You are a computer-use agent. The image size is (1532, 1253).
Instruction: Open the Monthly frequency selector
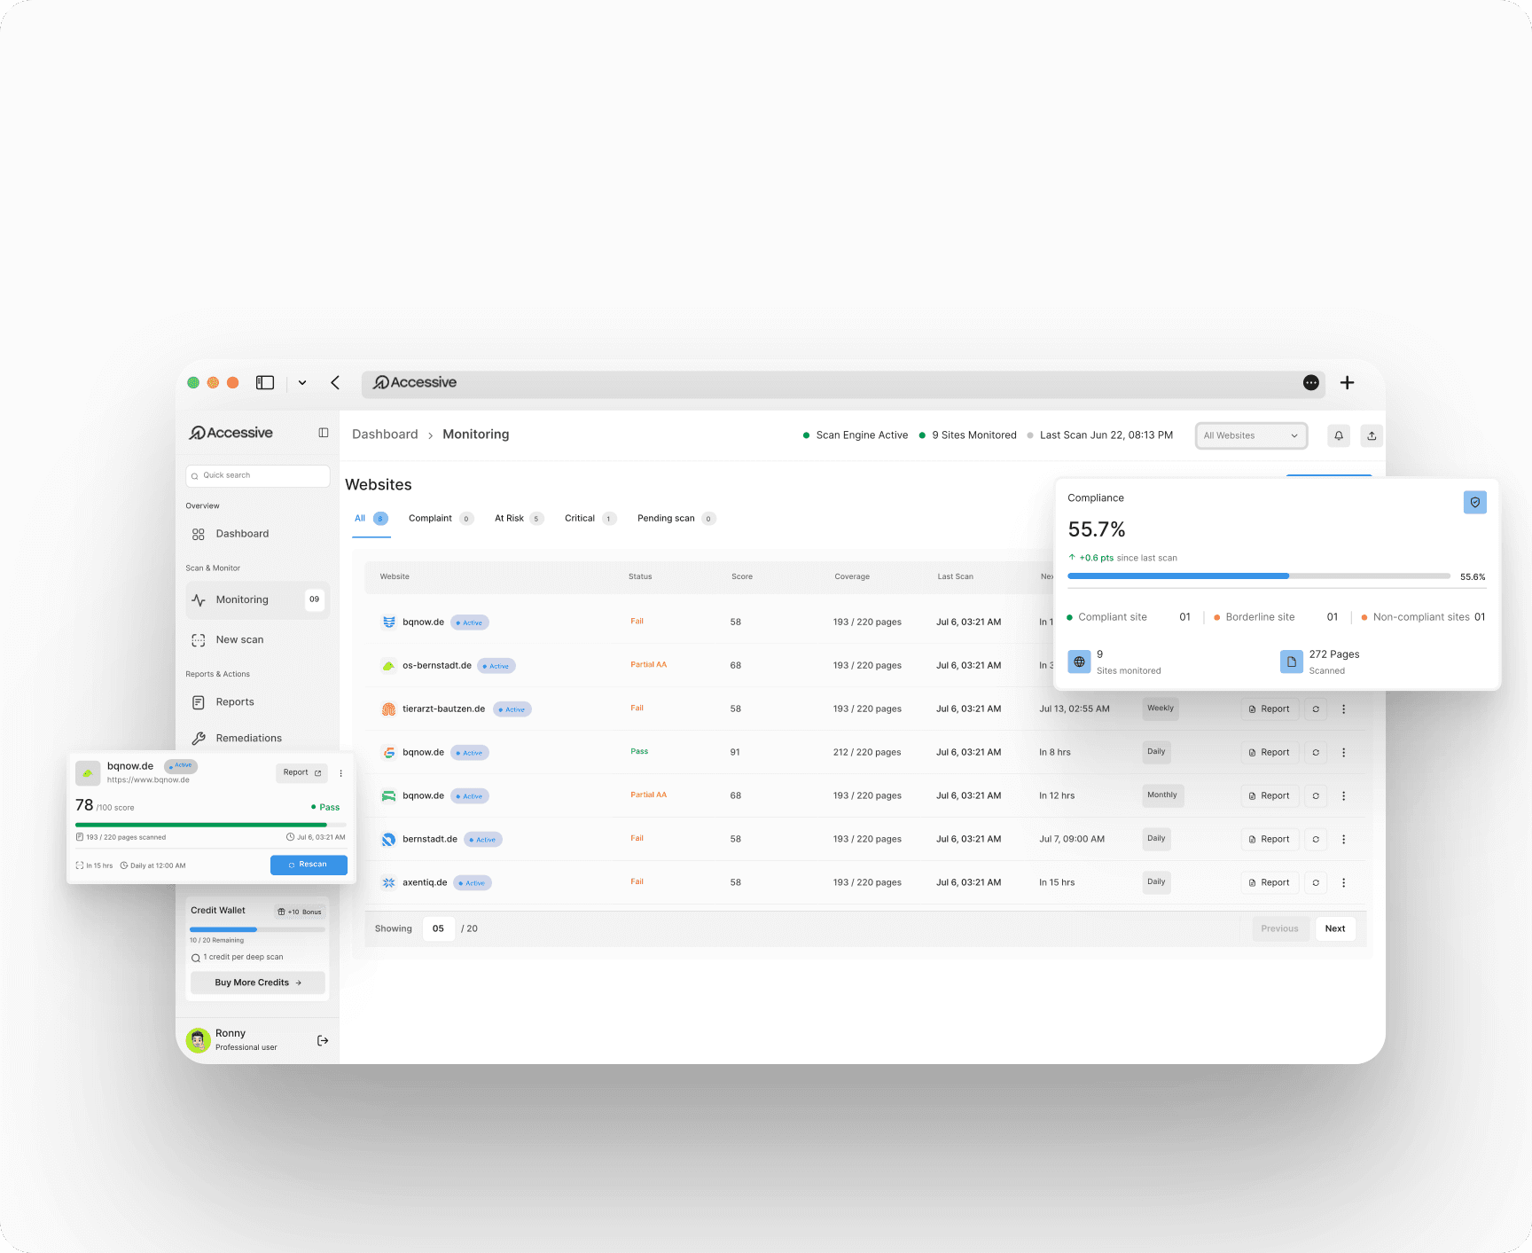pyautogui.click(x=1162, y=795)
